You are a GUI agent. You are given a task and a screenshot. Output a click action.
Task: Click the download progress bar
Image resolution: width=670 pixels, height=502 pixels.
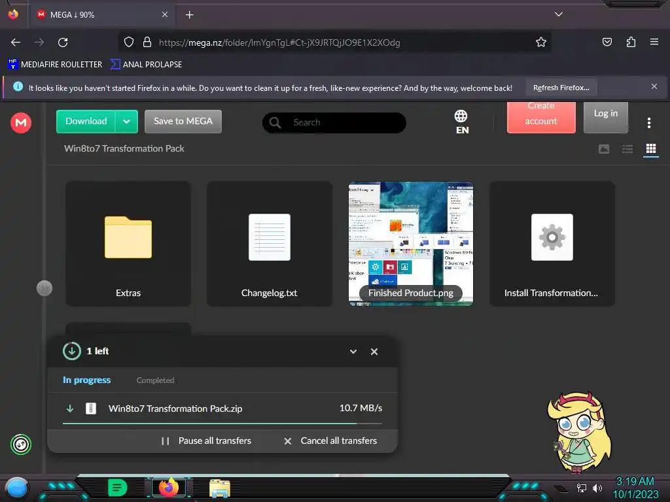click(x=222, y=424)
